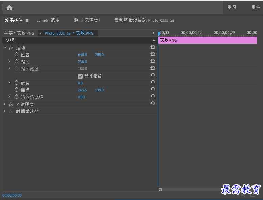Open the clip dropdown beside Photo_0331_5a
This screenshot has width=263, height=200.
click(x=40, y=33)
